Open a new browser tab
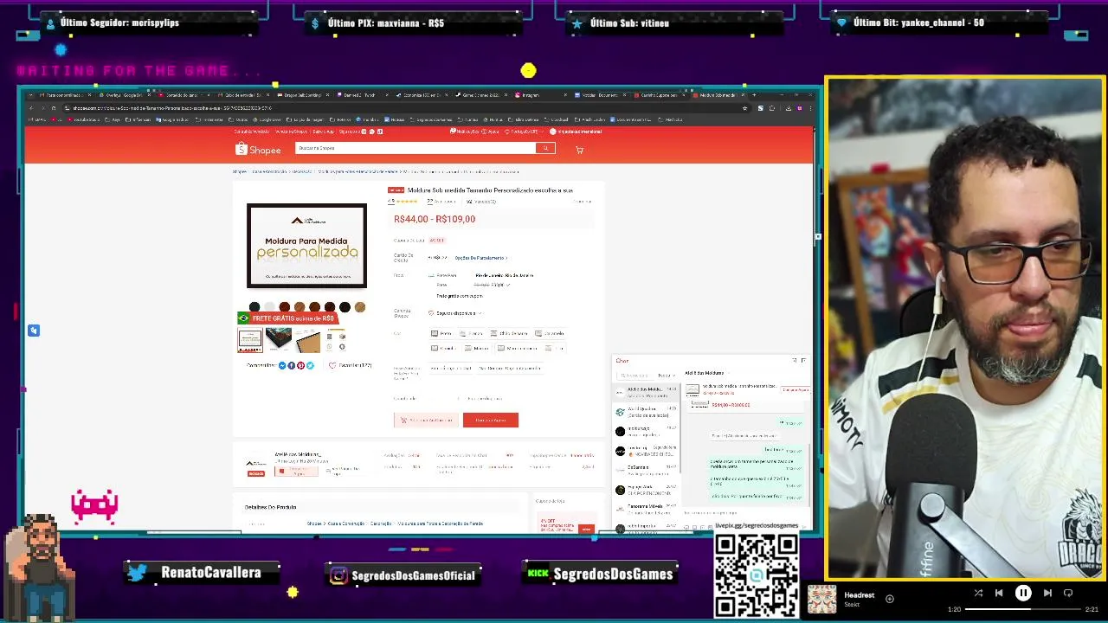The width and height of the screenshot is (1108, 623). (x=754, y=94)
